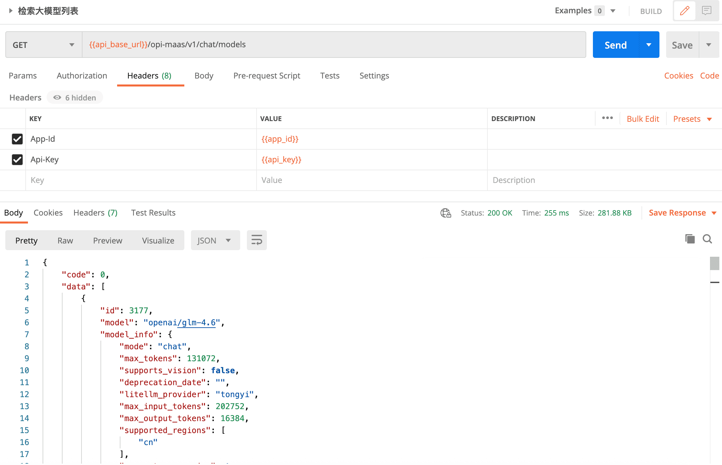Click the network globe lock icon
This screenshot has height=465, width=722.
point(446,213)
